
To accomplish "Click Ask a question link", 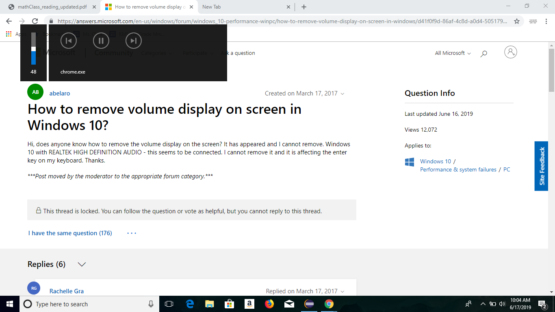I will (238, 53).
